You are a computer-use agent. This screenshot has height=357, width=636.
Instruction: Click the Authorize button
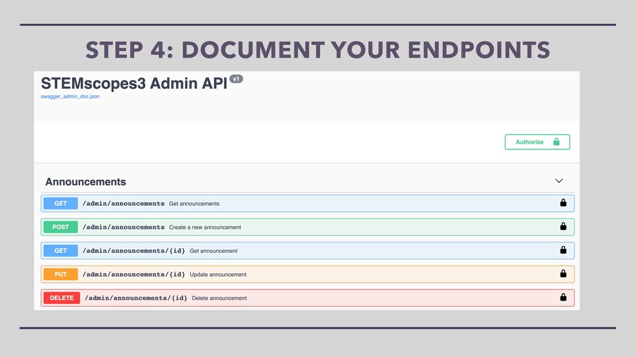click(537, 142)
